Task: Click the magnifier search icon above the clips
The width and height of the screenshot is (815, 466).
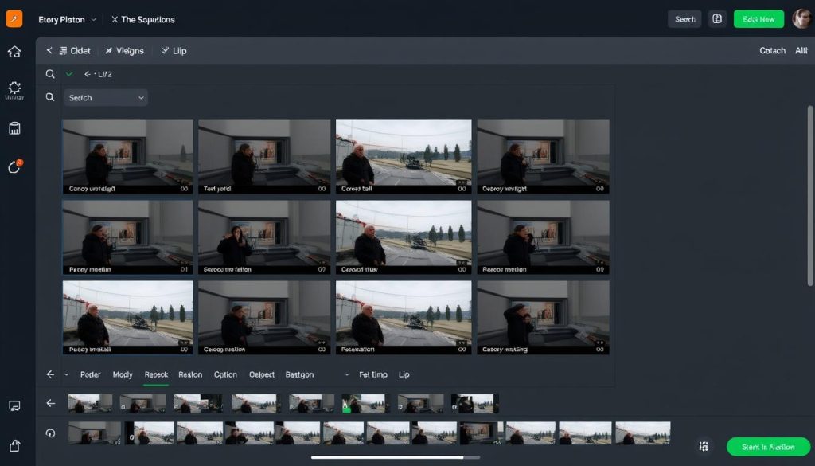Action: (x=50, y=73)
